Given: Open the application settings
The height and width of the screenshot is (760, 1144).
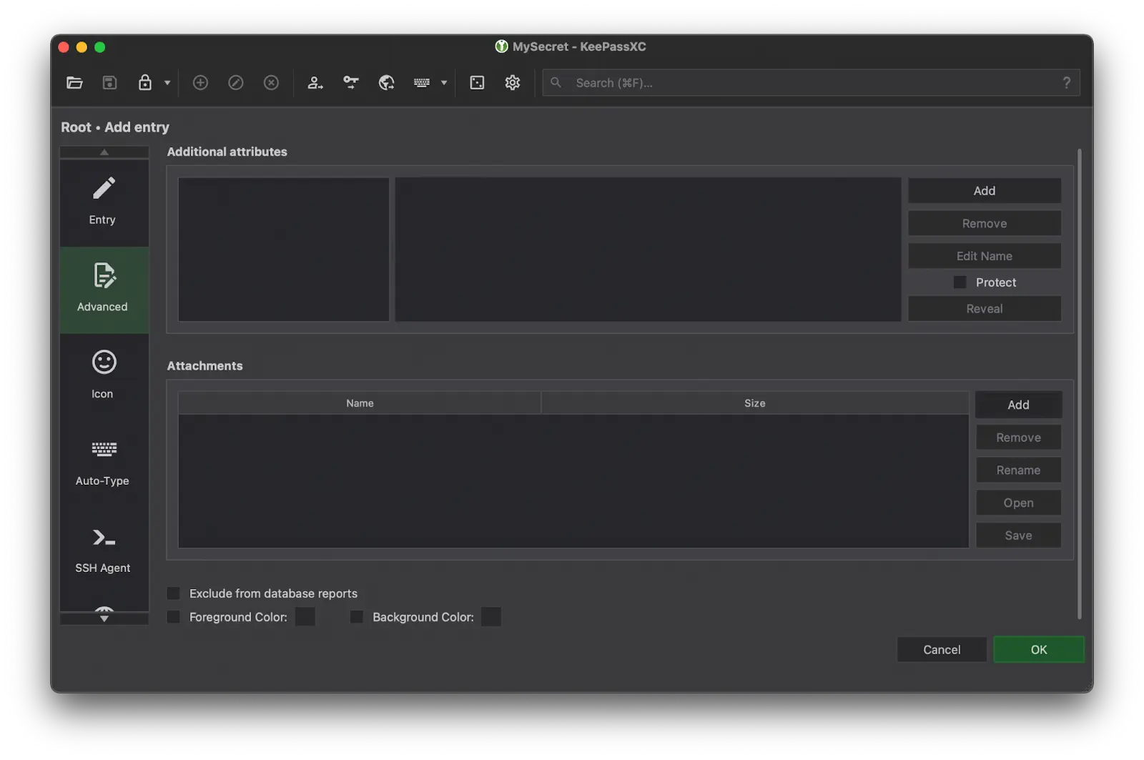Looking at the screenshot, I should 512,82.
